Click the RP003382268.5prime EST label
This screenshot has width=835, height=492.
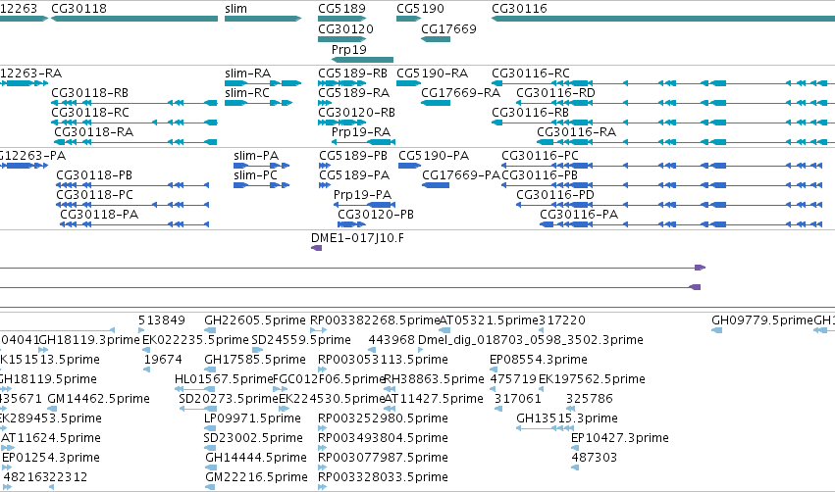pyautogui.click(x=375, y=320)
